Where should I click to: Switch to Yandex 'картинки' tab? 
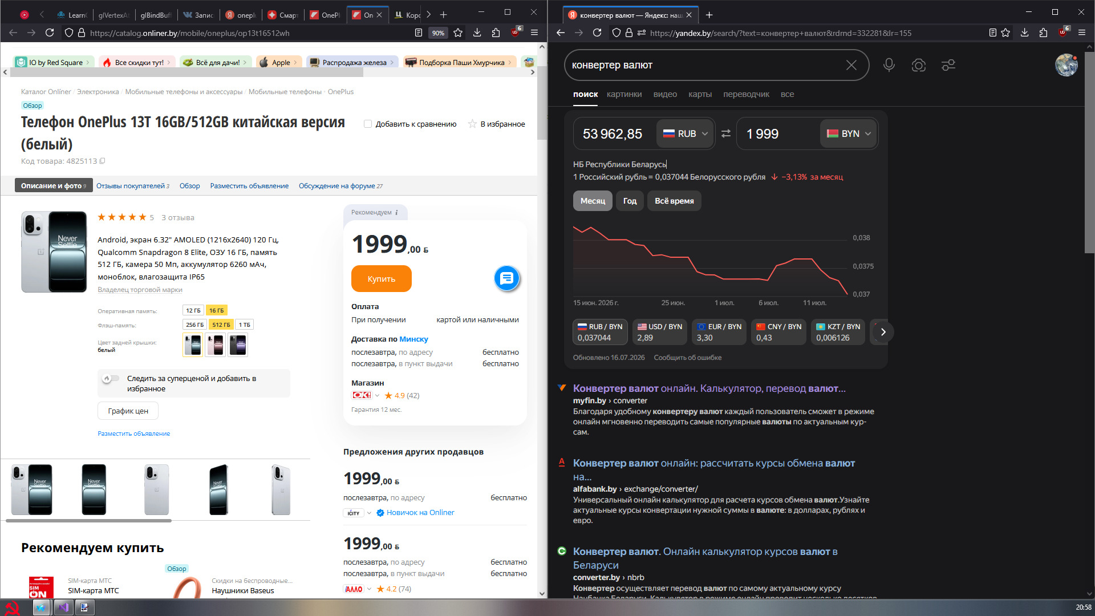624,94
